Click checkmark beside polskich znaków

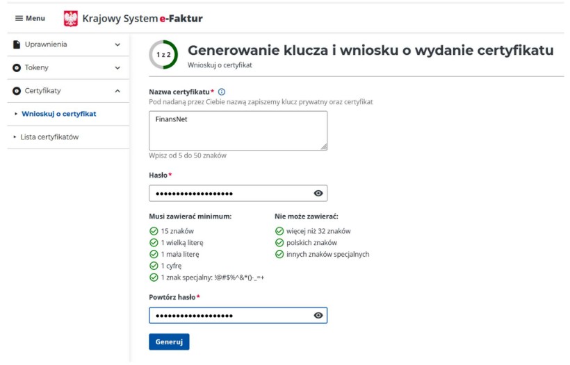[x=279, y=243]
